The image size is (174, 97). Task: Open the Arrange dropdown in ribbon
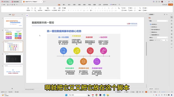pyautogui.click(x=131, y=10)
